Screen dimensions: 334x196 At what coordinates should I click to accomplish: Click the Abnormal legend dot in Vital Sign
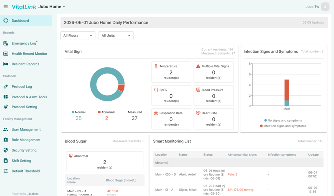point(99,112)
